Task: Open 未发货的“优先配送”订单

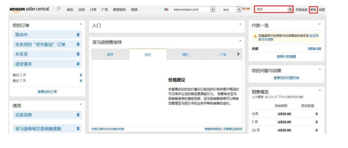Action: pos(47,44)
